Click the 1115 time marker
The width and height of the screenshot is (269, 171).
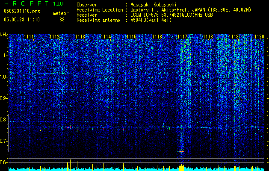click(x=131, y=37)
